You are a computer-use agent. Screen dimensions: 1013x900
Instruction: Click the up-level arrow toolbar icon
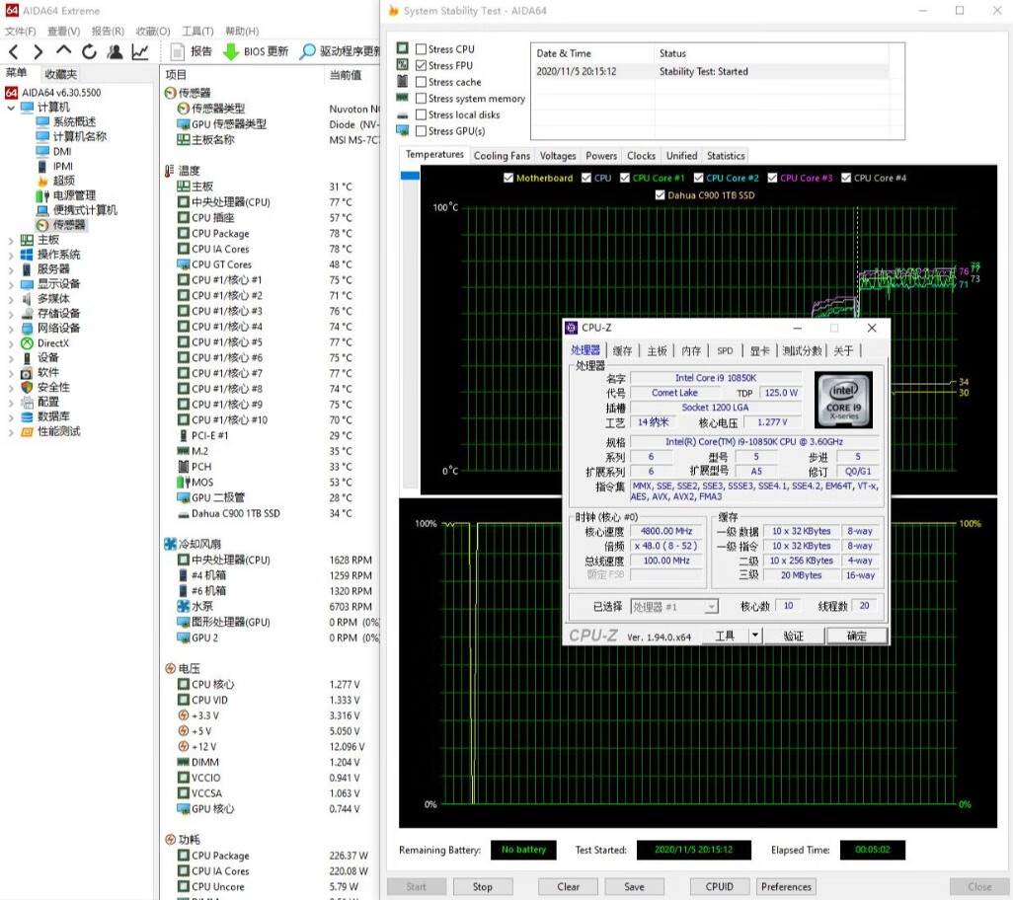(x=63, y=50)
